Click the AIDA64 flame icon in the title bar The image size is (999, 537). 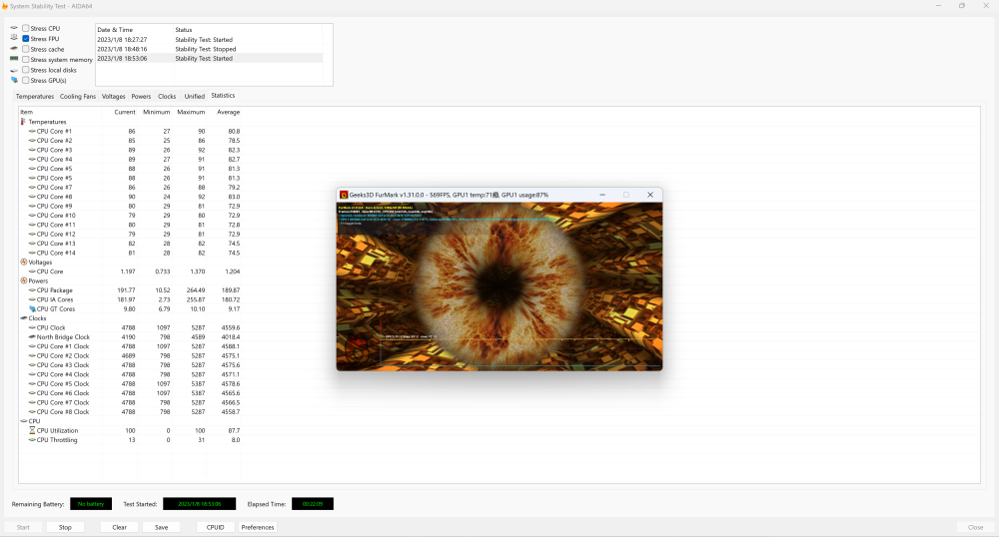[x=4, y=6]
